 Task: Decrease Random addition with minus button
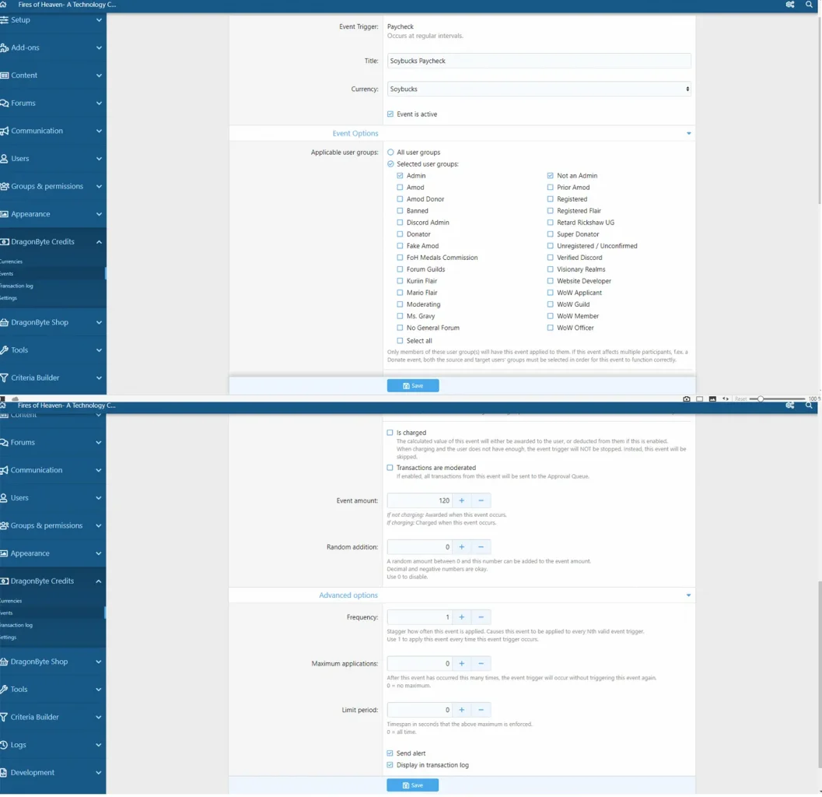click(481, 547)
